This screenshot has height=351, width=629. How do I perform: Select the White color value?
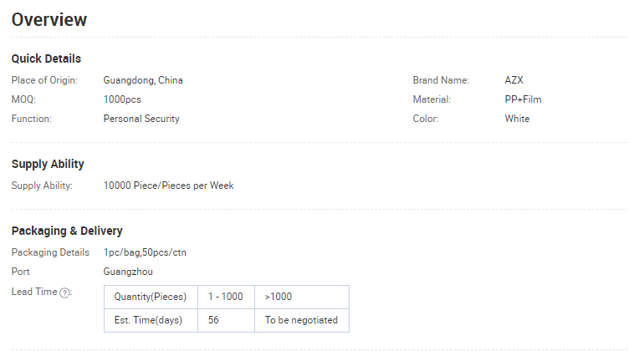(517, 119)
